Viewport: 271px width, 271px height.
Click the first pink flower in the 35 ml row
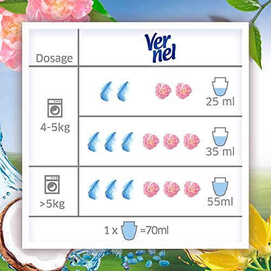(x=151, y=141)
